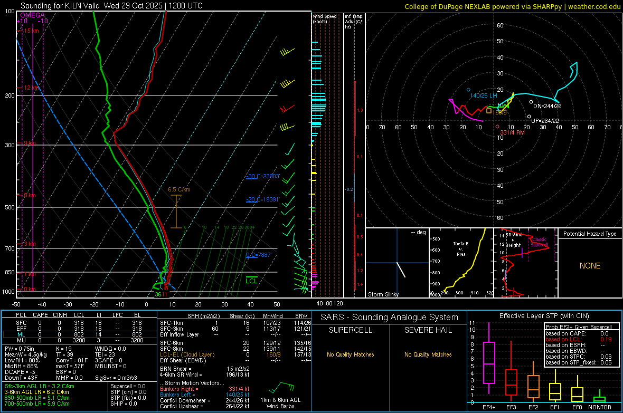Click the -30 C=23803' height label
Screen dimensions: 623x413
tap(262, 176)
